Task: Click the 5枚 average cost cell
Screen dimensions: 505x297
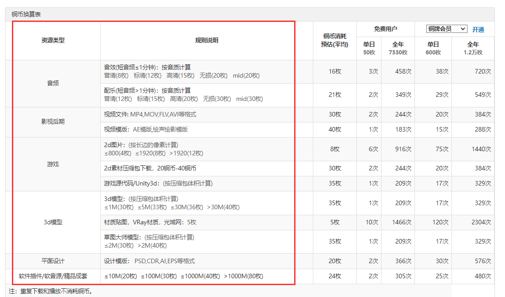Action: click(335, 223)
